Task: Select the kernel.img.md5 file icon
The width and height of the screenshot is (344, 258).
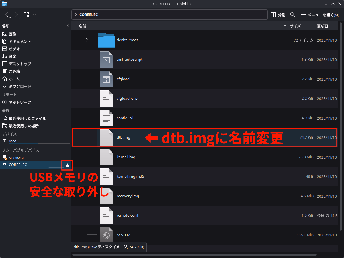Action: (106, 176)
